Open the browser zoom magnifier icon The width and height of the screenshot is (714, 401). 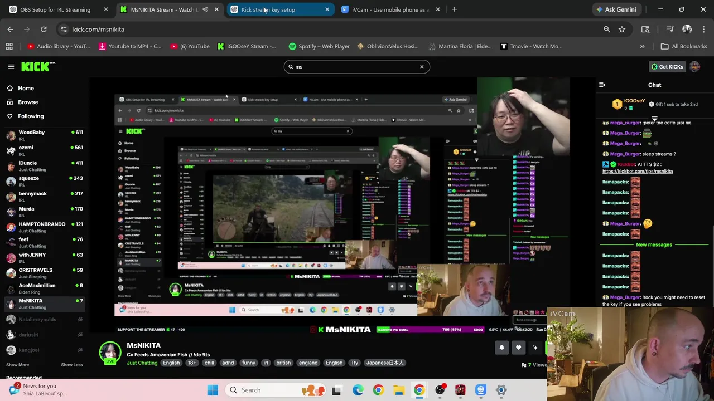(x=607, y=29)
